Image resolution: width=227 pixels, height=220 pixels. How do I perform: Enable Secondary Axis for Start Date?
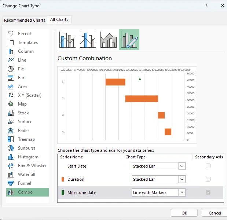tap(208, 166)
